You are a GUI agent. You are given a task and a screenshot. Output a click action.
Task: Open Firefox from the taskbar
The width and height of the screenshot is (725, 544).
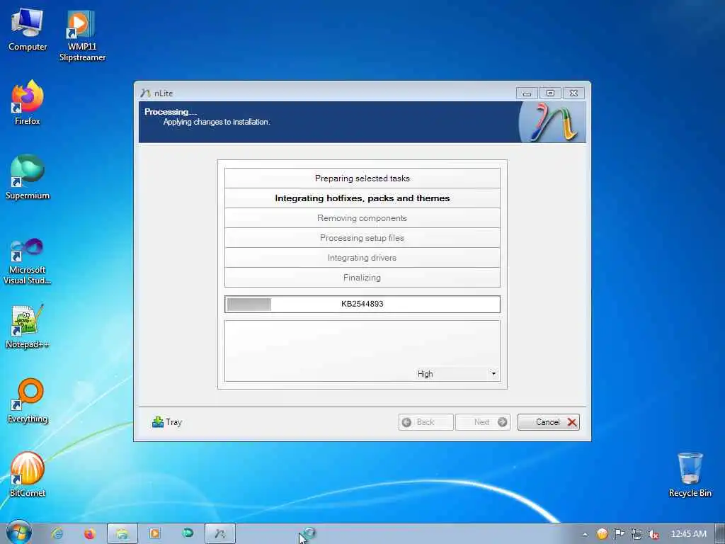point(89,533)
